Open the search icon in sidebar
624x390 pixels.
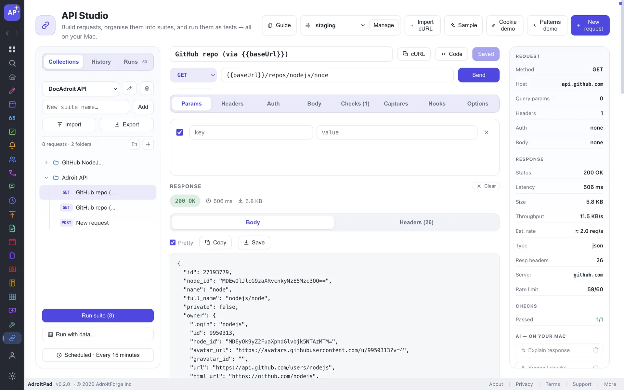[x=12, y=63]
